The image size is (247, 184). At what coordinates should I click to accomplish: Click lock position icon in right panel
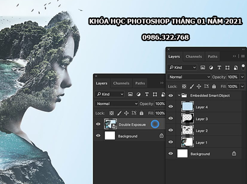(x=199, y=86)
